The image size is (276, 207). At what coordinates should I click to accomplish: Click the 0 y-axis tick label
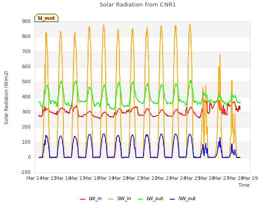(x=29, y=157)
